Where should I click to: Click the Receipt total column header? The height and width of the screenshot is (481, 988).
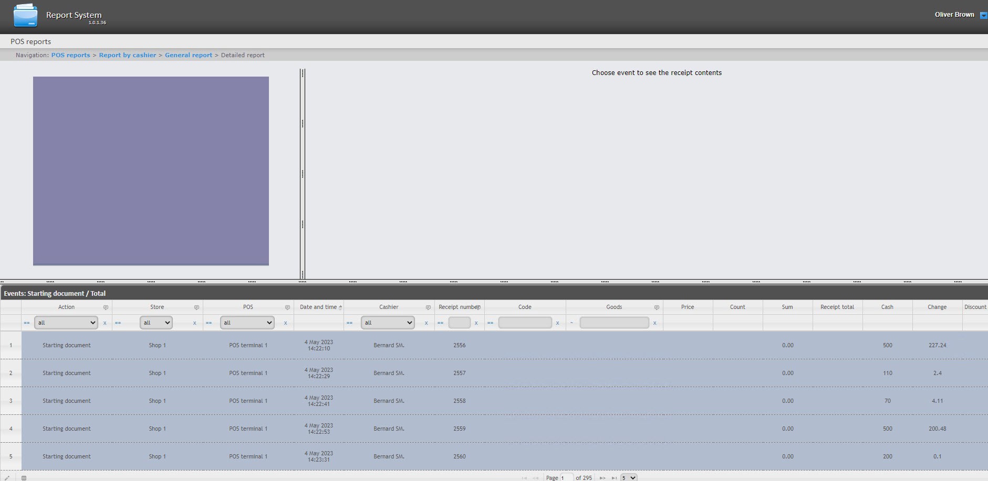(837, 307)
